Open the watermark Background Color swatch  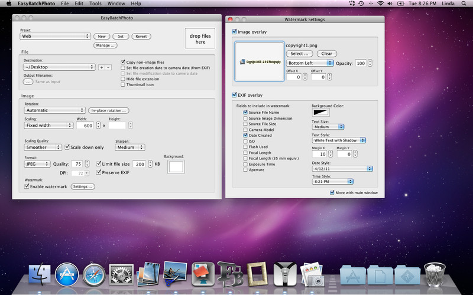pos(320,112)
